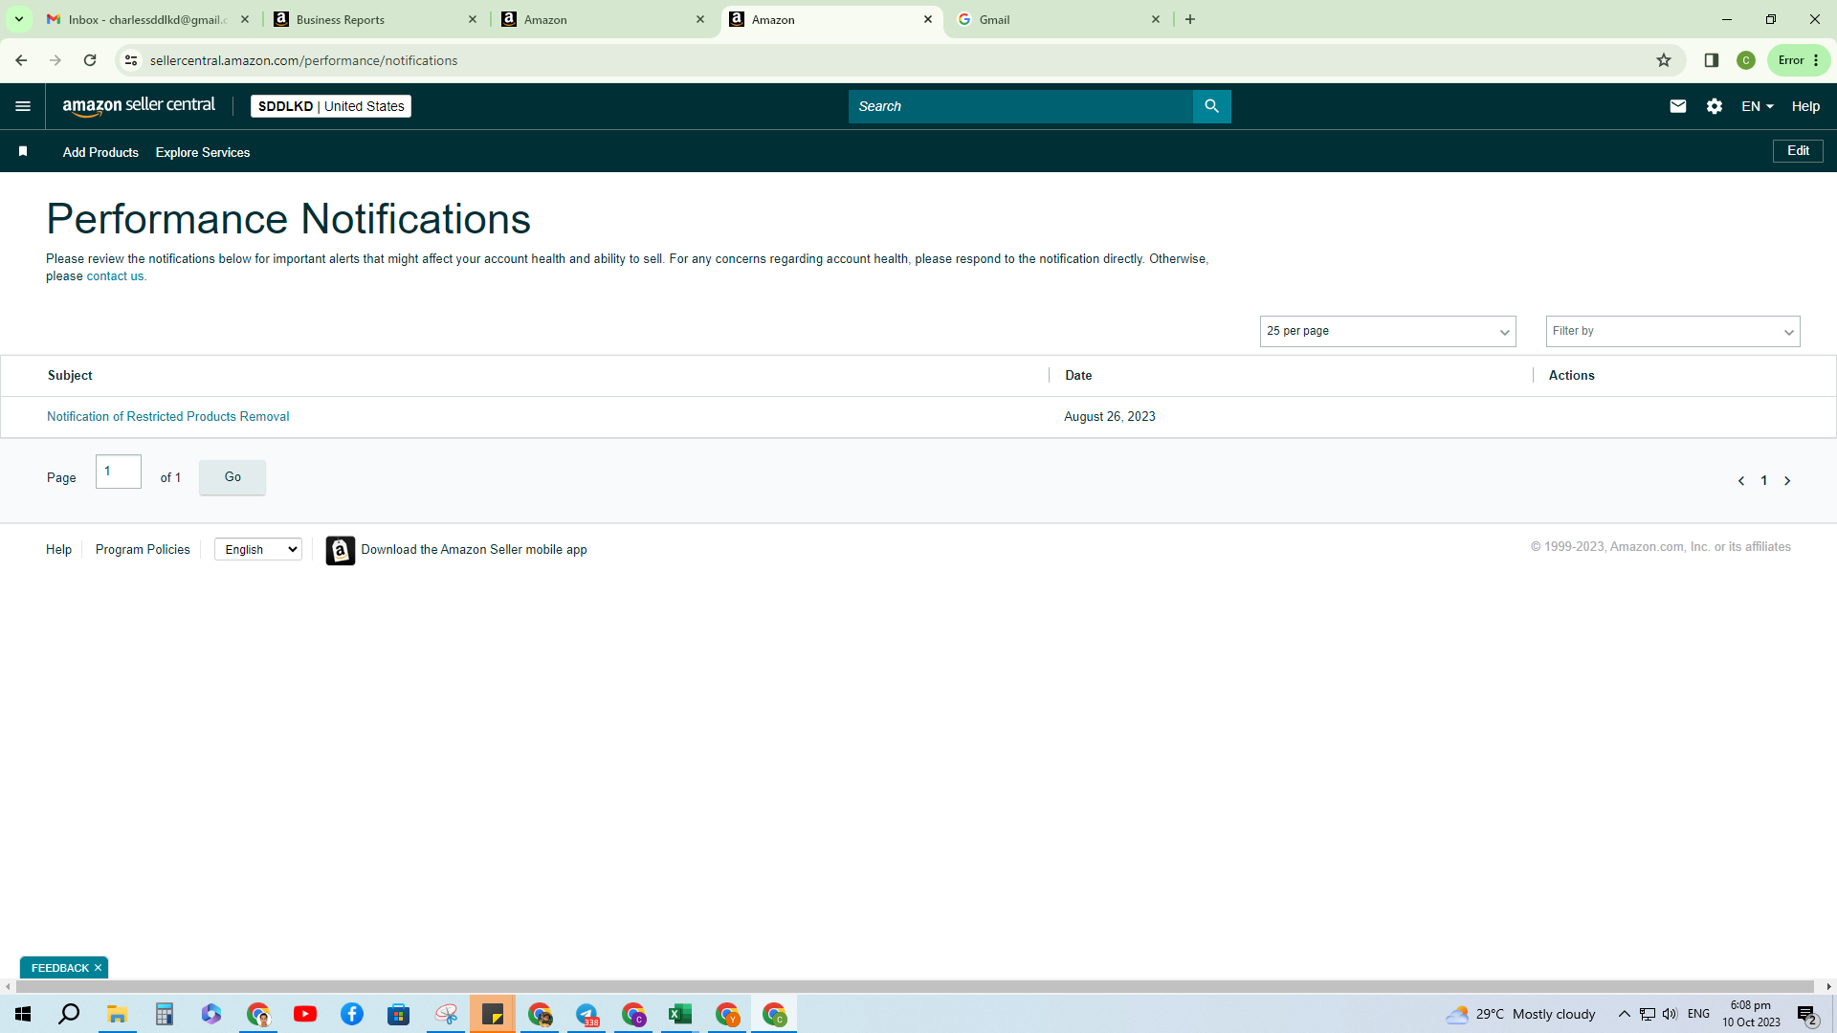
Task: Open File Explorer from the taskbar
Action: pos(117,1014)
